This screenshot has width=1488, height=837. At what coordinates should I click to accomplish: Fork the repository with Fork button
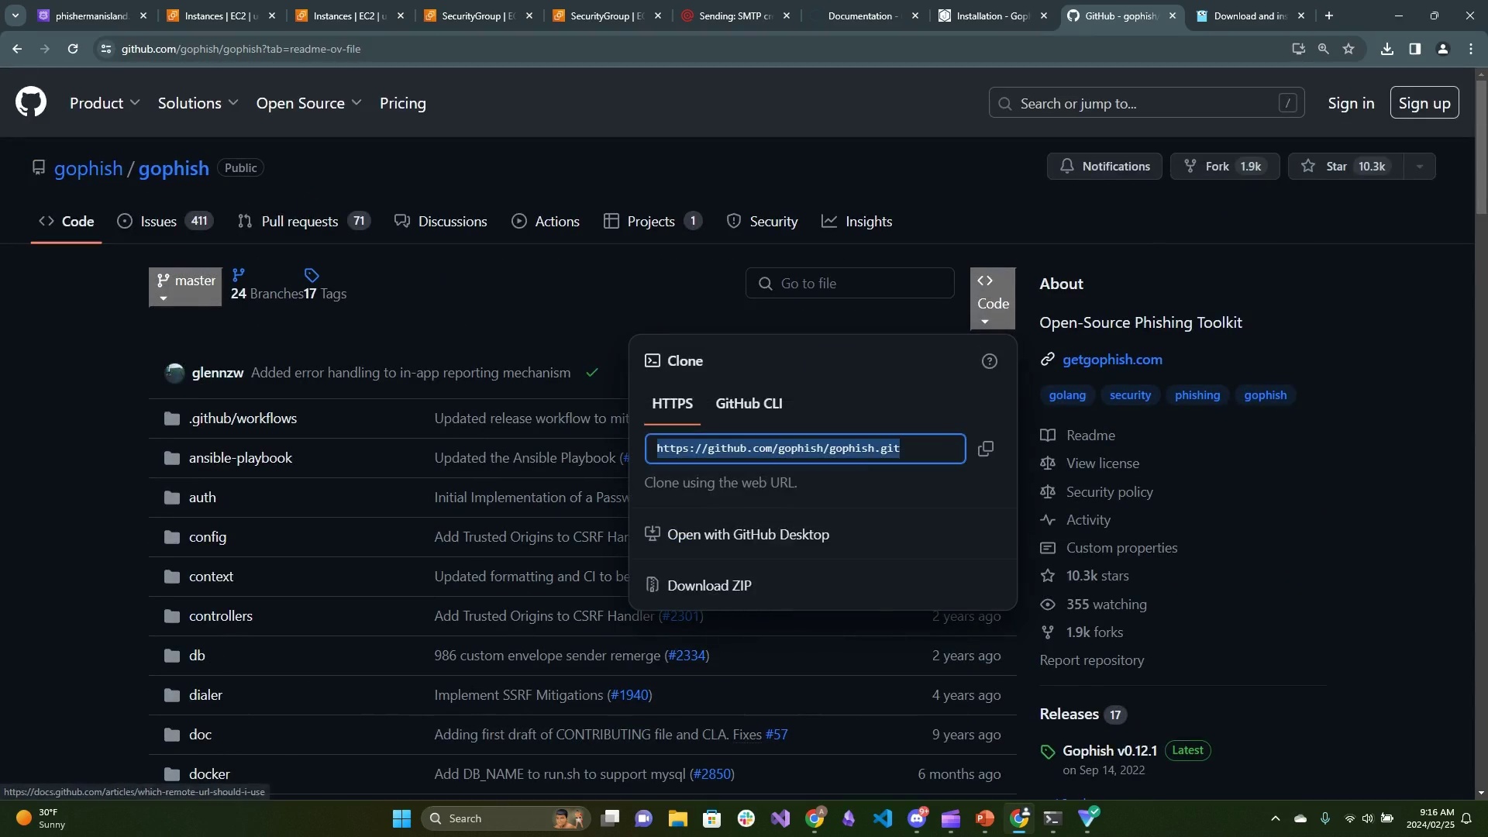(x=1225, y=167)
